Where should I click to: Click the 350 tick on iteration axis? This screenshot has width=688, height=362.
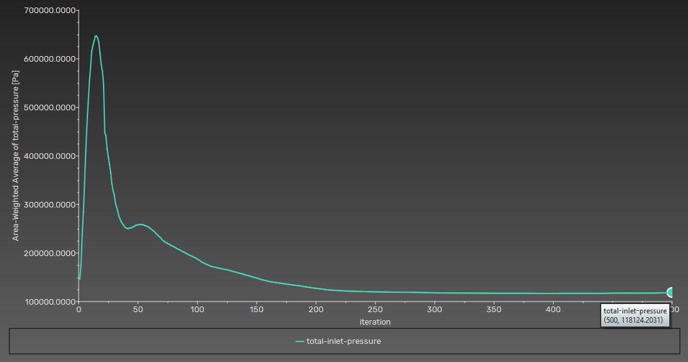click(494, 310)
